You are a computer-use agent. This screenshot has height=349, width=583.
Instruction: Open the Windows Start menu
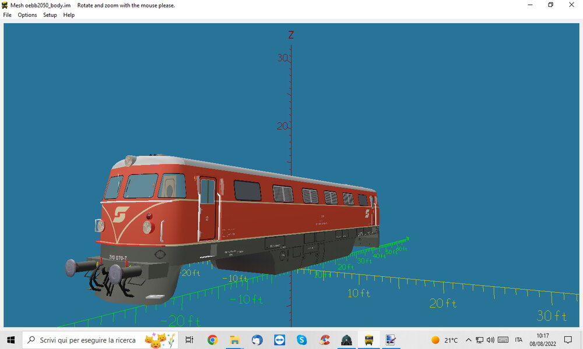pyautogui.click(x=10, y=340)
